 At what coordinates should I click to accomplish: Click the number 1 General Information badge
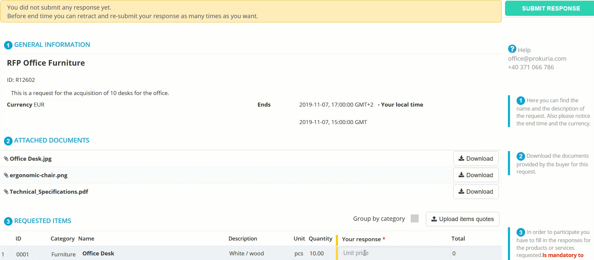(8, 45)
